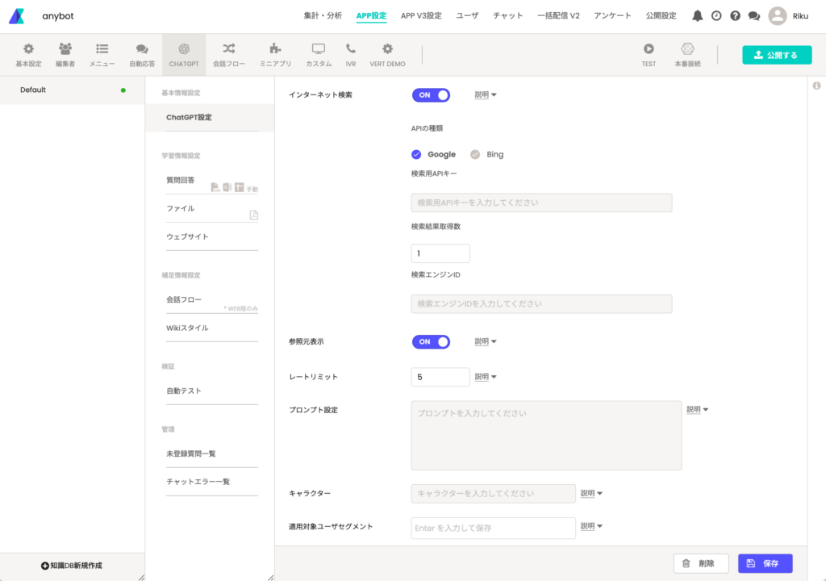The width and height of the screenshot is (826, 581).
Task: Click the 公開する publish button
Action: pyautogui.click(x=777, y=55)
